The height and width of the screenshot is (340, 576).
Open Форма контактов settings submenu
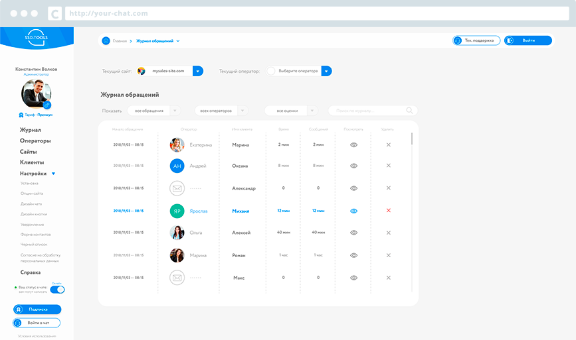click(x=36, y=235)
